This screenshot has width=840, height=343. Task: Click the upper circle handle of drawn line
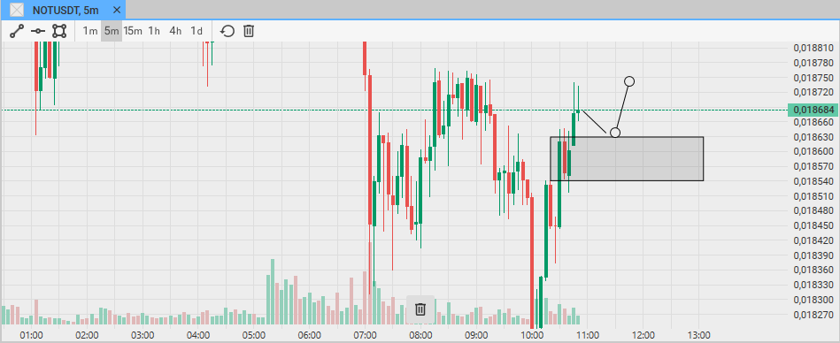629,81
